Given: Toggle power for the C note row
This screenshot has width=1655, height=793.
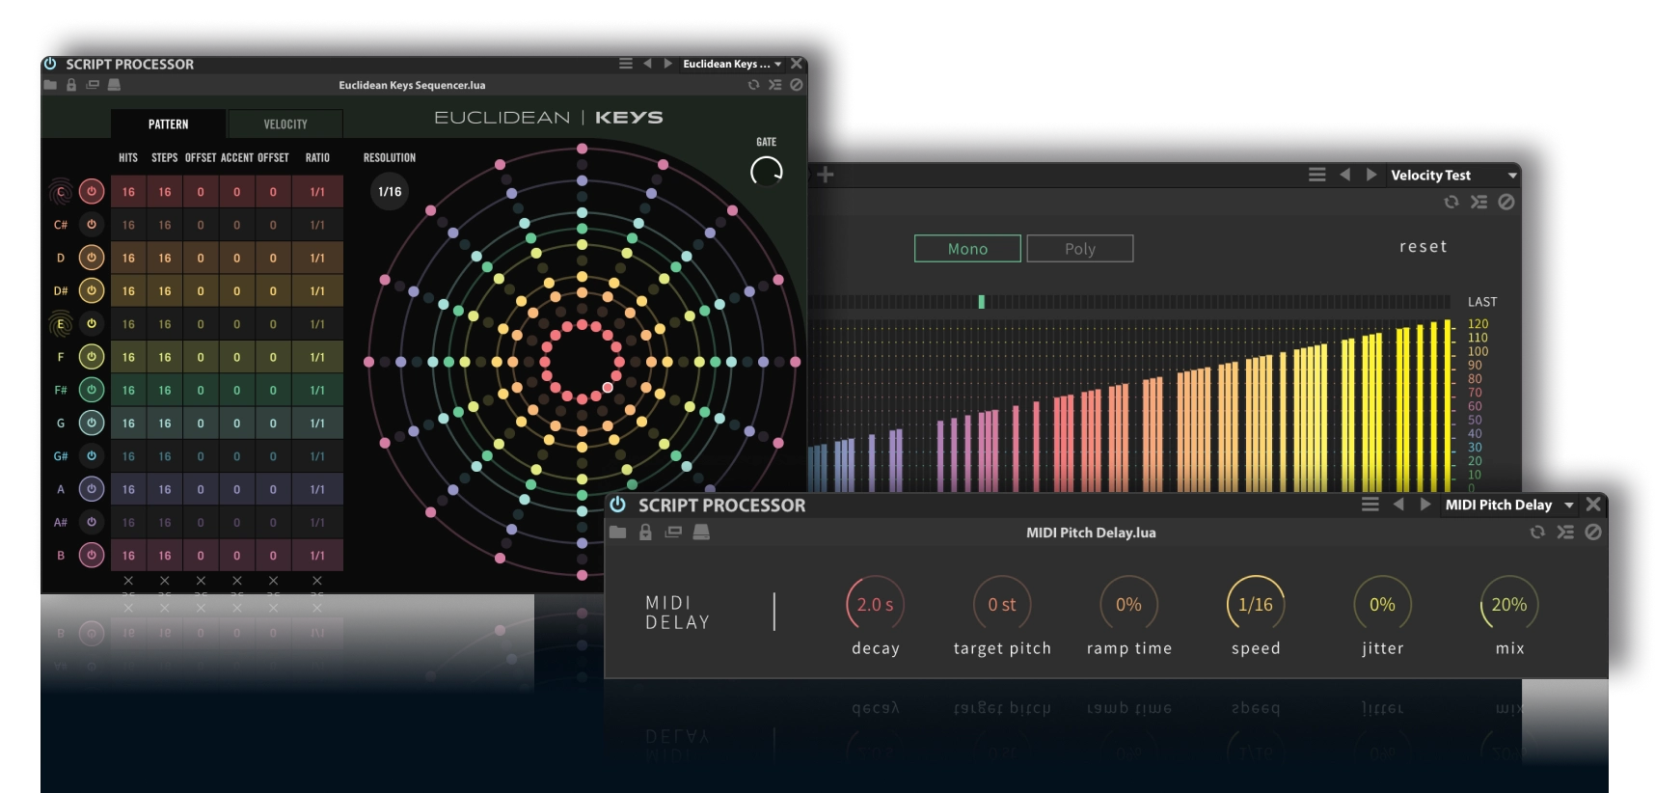Looking at the screenshot, I should 92,192.
